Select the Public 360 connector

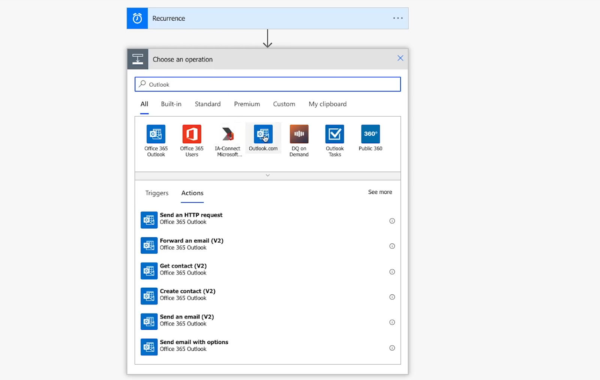(370, 138)
